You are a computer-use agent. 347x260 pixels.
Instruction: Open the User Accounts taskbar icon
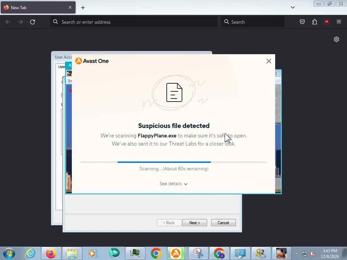(x=261, y=253)
